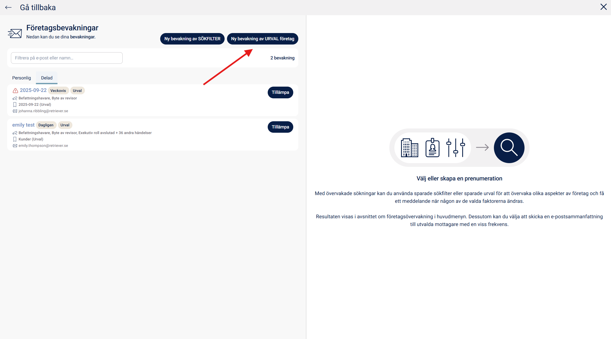Close the panel with X icon
This screenshot has width=611, height=339.
click(603, 7)
